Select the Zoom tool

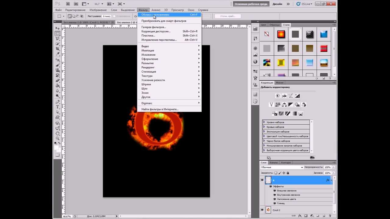pos(58,138)
